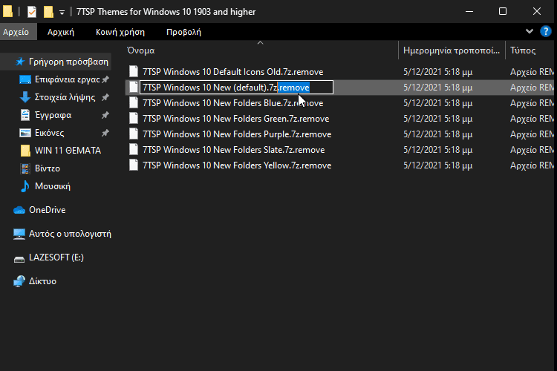Click the pin next to Στοιχεία λήψης
Screen dimensions: 557x371
(x=105, y=97)
